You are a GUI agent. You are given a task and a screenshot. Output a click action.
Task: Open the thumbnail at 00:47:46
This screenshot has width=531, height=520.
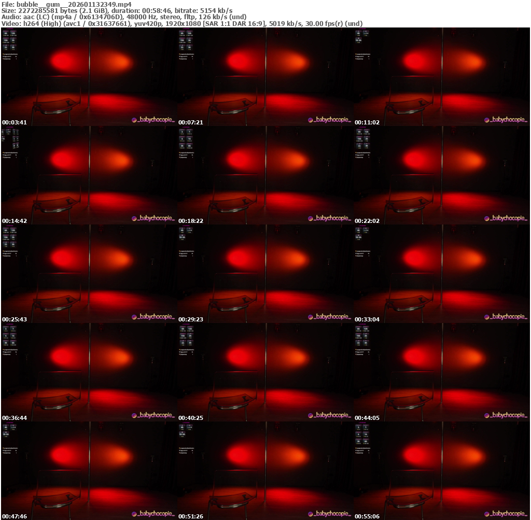(89, 471)
